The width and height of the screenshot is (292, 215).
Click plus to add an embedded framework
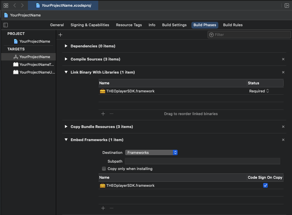pos(103,208)
